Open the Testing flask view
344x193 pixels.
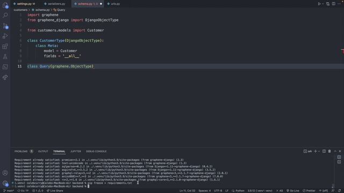tap(5, 57)
